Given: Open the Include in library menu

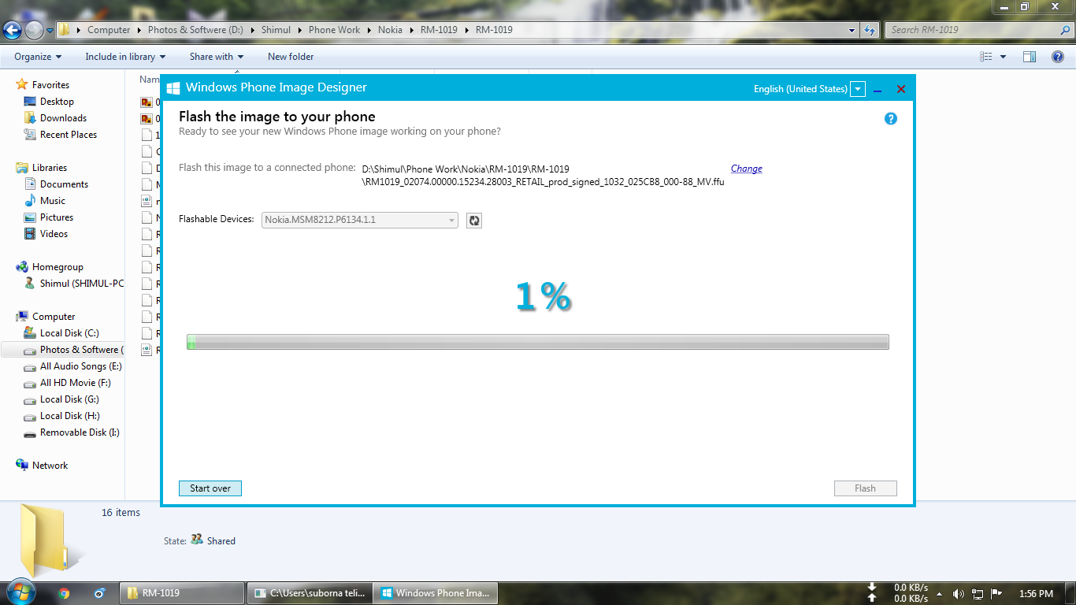Looking at the screenshot, I should coord(125,57).
